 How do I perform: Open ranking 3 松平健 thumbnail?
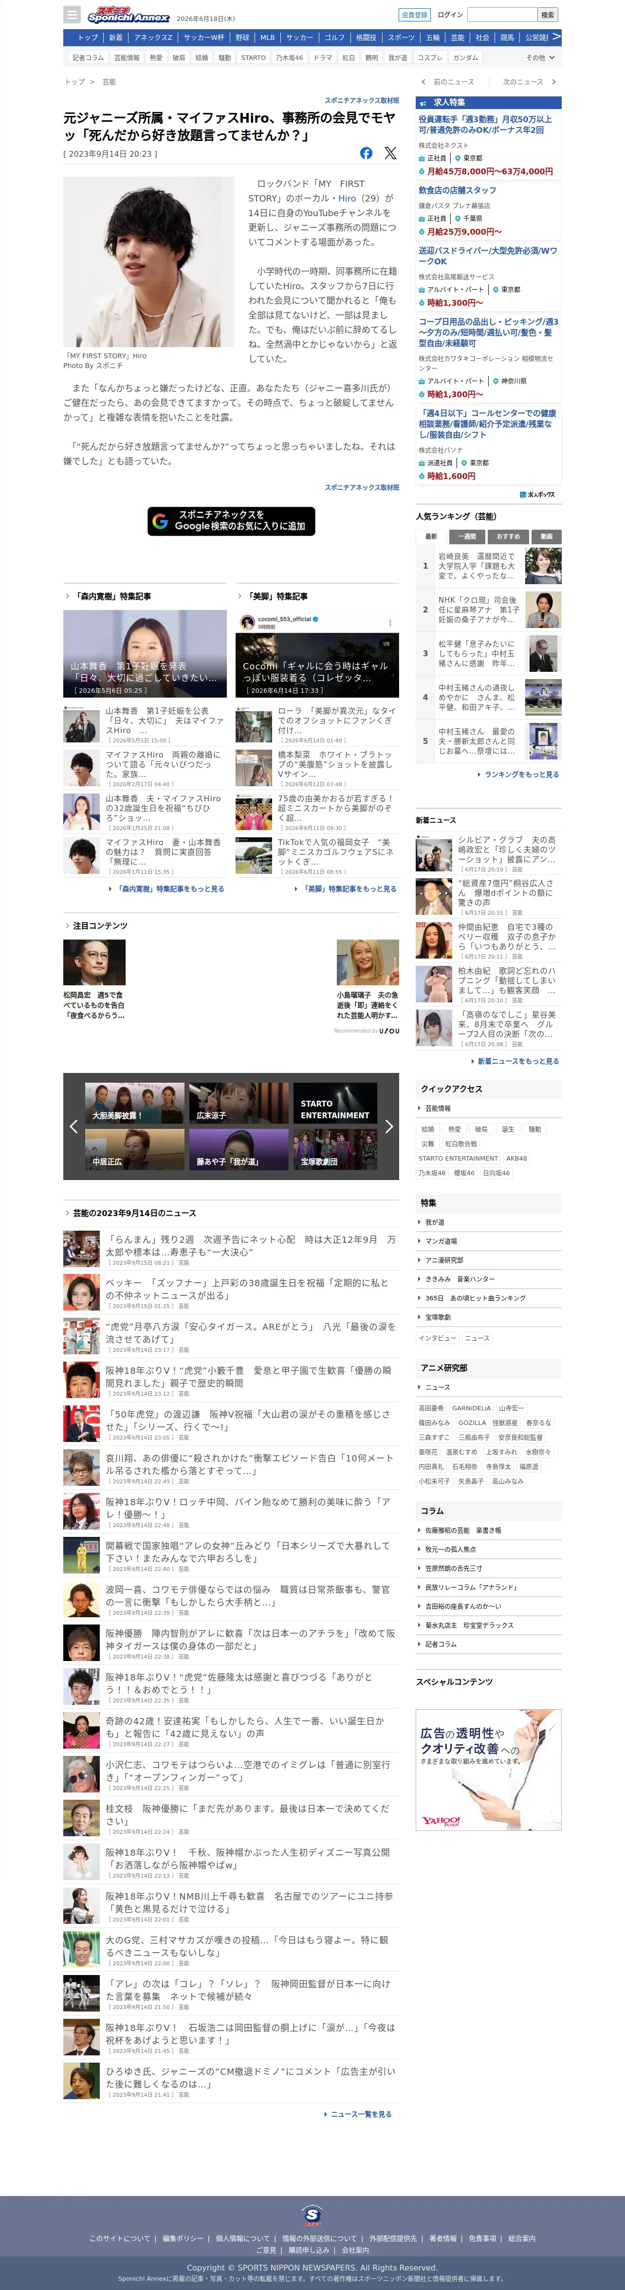(543, 653)
